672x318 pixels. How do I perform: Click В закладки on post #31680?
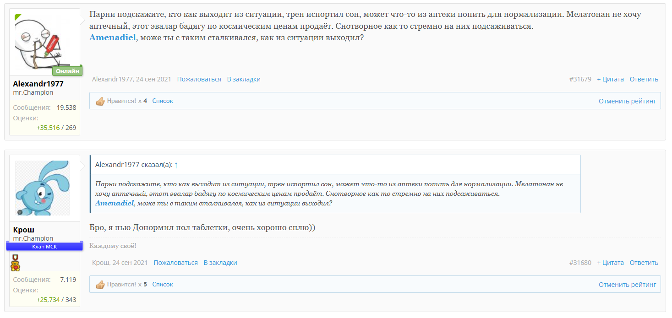pyautogui.click(x=220, y=263)
